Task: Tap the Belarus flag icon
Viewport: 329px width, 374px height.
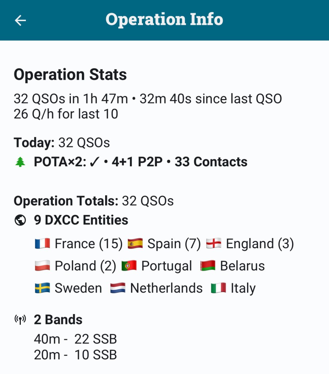Action: 208,266
